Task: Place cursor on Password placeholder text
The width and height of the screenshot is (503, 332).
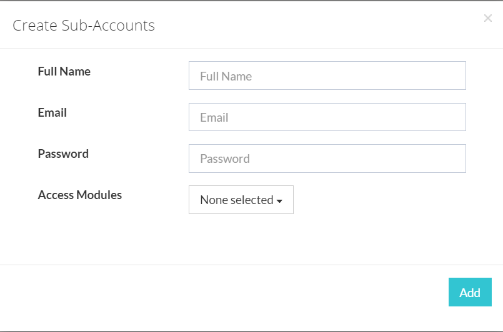Action: coord(225,159)
